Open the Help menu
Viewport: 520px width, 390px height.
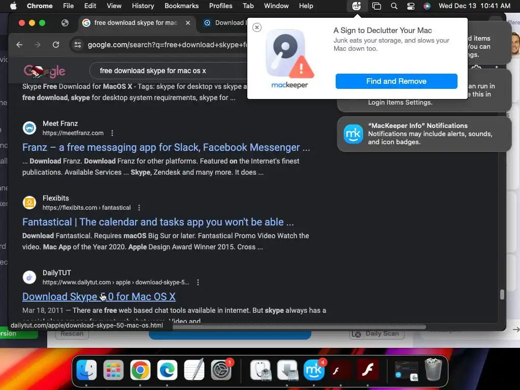click(x=306, y=6)
